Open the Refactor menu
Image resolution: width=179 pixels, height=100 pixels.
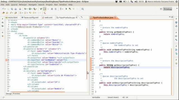[x=23, y=5]
